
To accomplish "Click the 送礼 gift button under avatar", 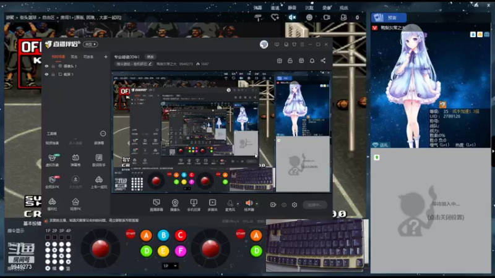I will tap(381, 145).
